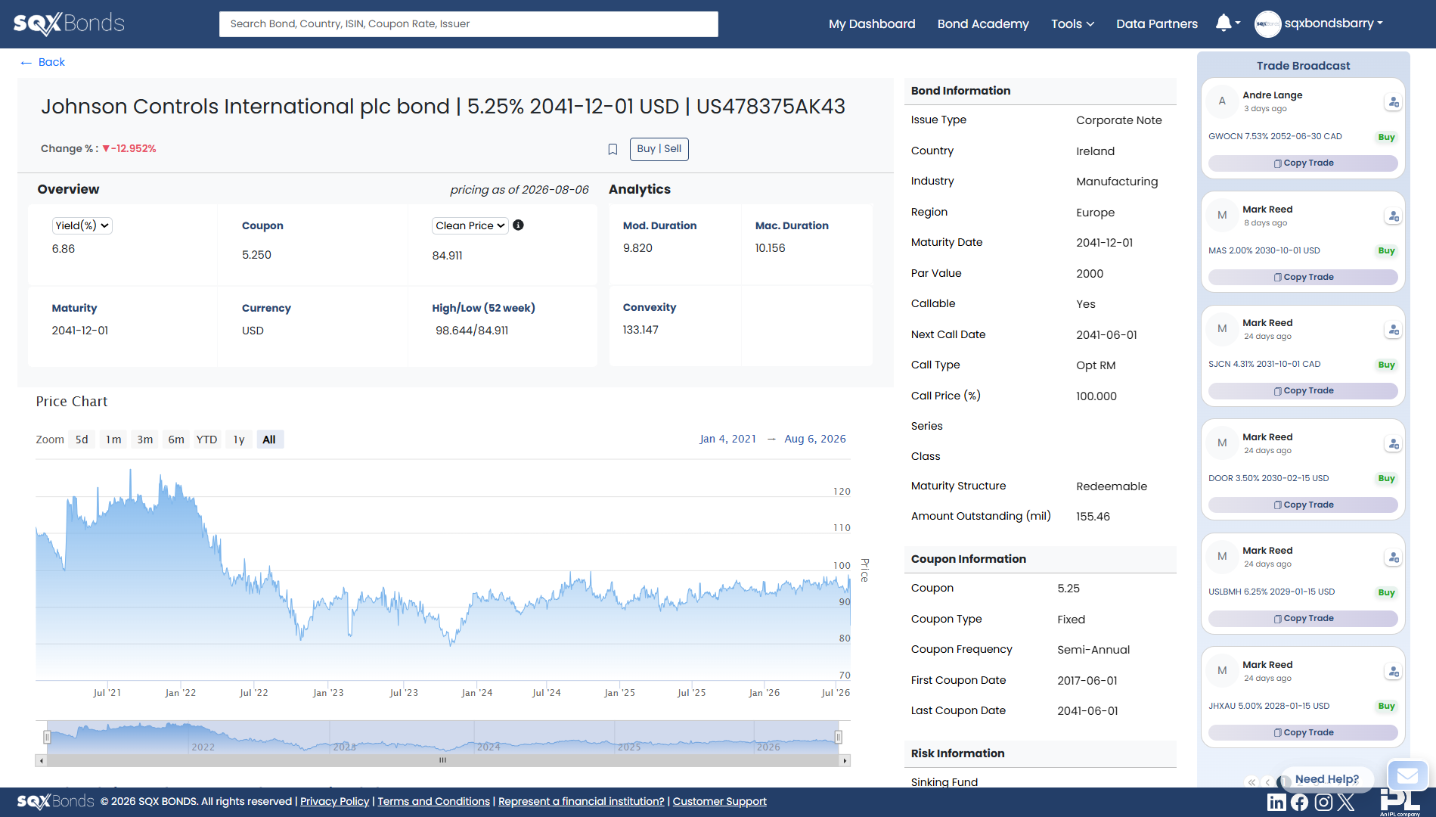Click the price chart scrollbar left arrow
Screen dimensions: 1436x817
point(41,760)
